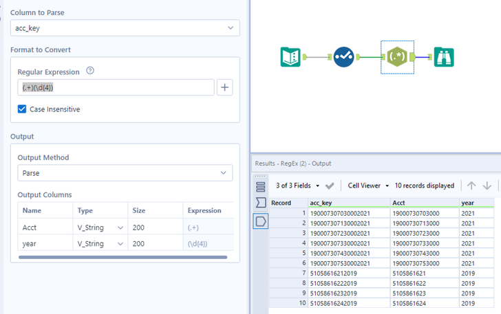Click the Type header in Output Columns
The image size is (501, 314).
point(100,211)
